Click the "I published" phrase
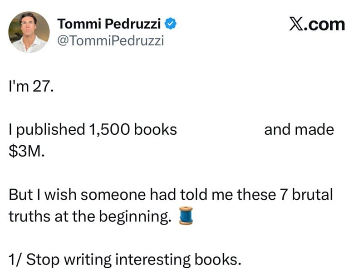Viewport: 363px width, 280px height. tap(47, 130)
